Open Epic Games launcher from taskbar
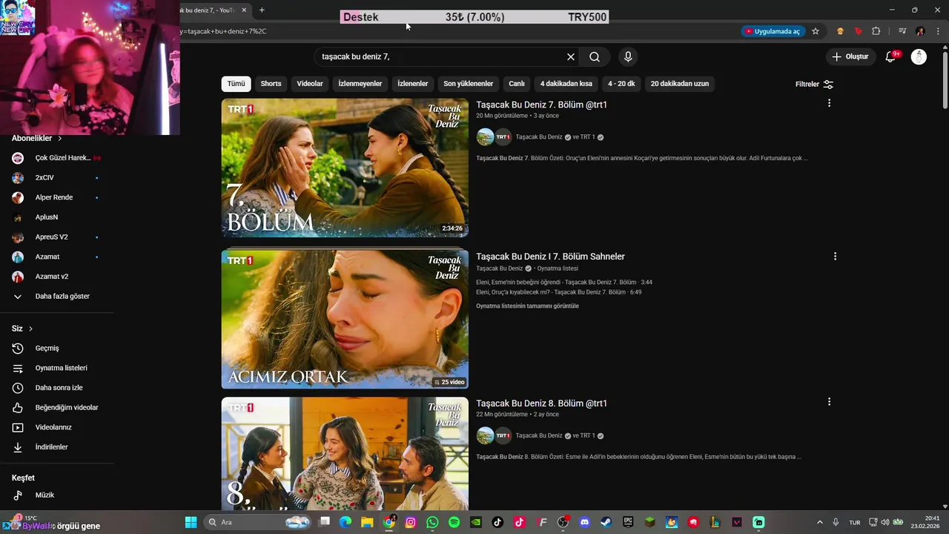Screen dimensions: 949x534 pos(628,522)
